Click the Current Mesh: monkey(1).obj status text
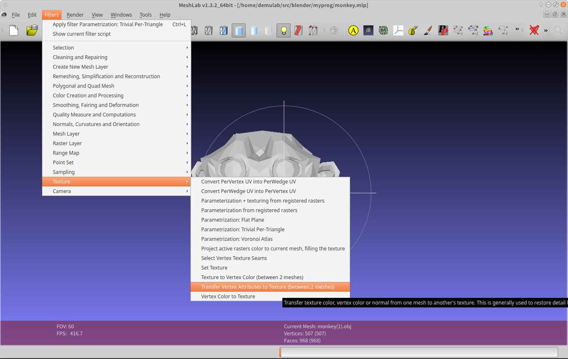The image size is (568, 359). pyautogui.click(x=318, y=327)
